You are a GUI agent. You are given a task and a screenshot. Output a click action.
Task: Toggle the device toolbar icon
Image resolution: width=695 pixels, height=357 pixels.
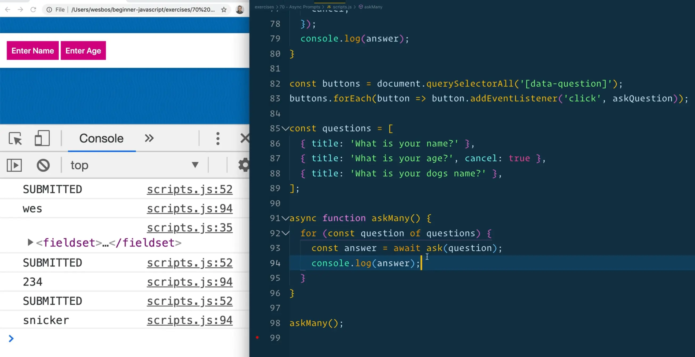pos(42,138)
